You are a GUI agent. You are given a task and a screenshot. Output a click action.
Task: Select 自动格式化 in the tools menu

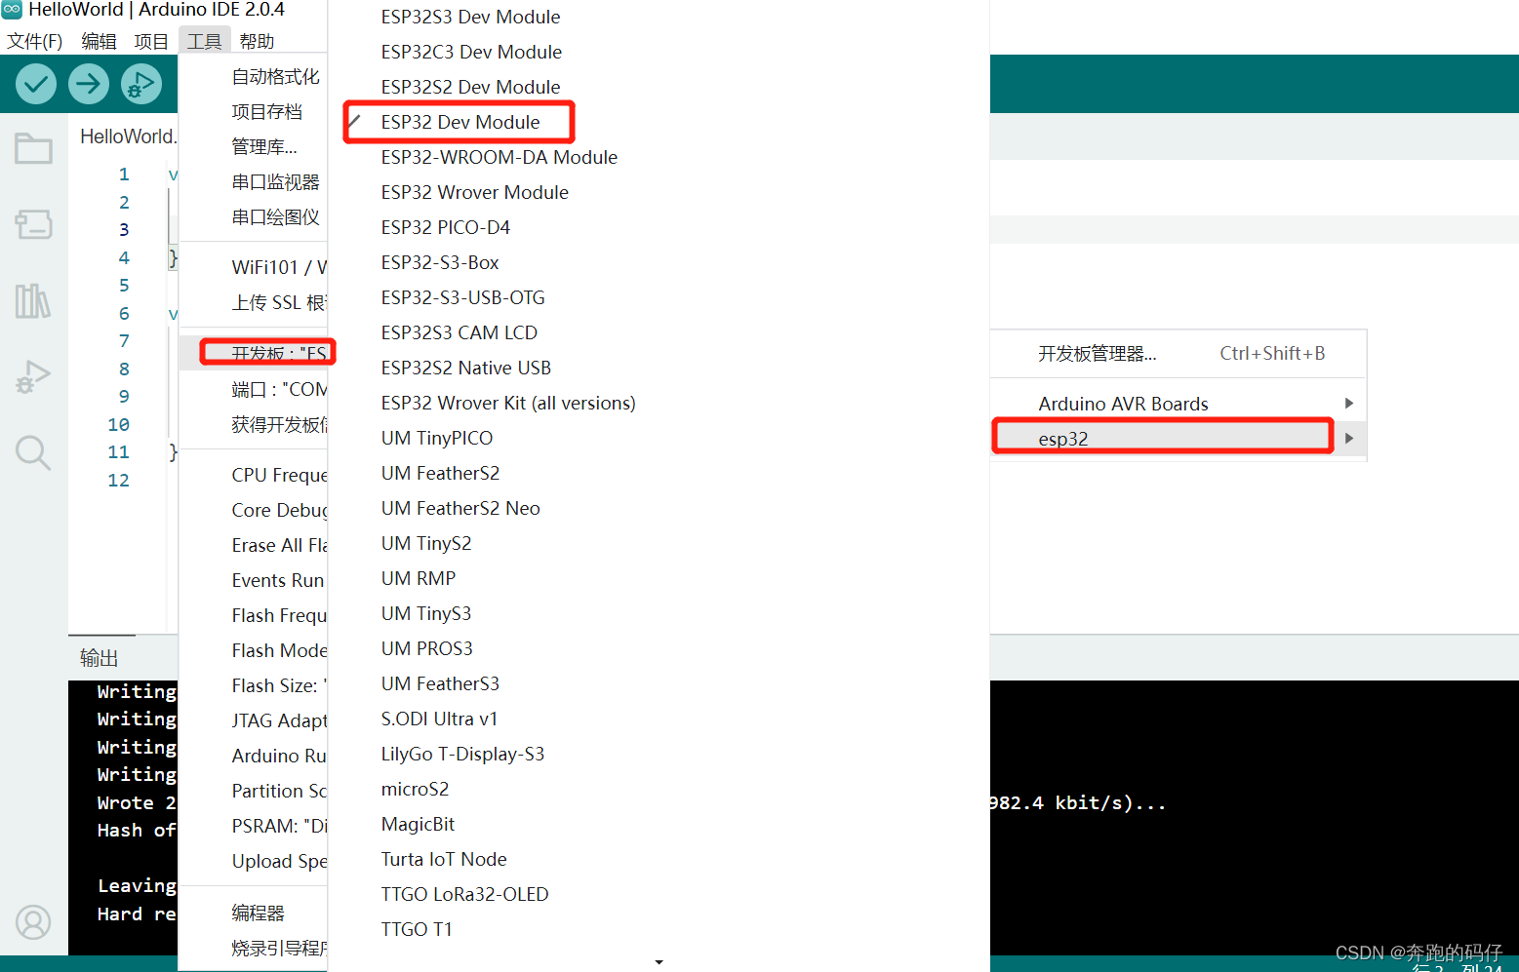pos(254,76)
